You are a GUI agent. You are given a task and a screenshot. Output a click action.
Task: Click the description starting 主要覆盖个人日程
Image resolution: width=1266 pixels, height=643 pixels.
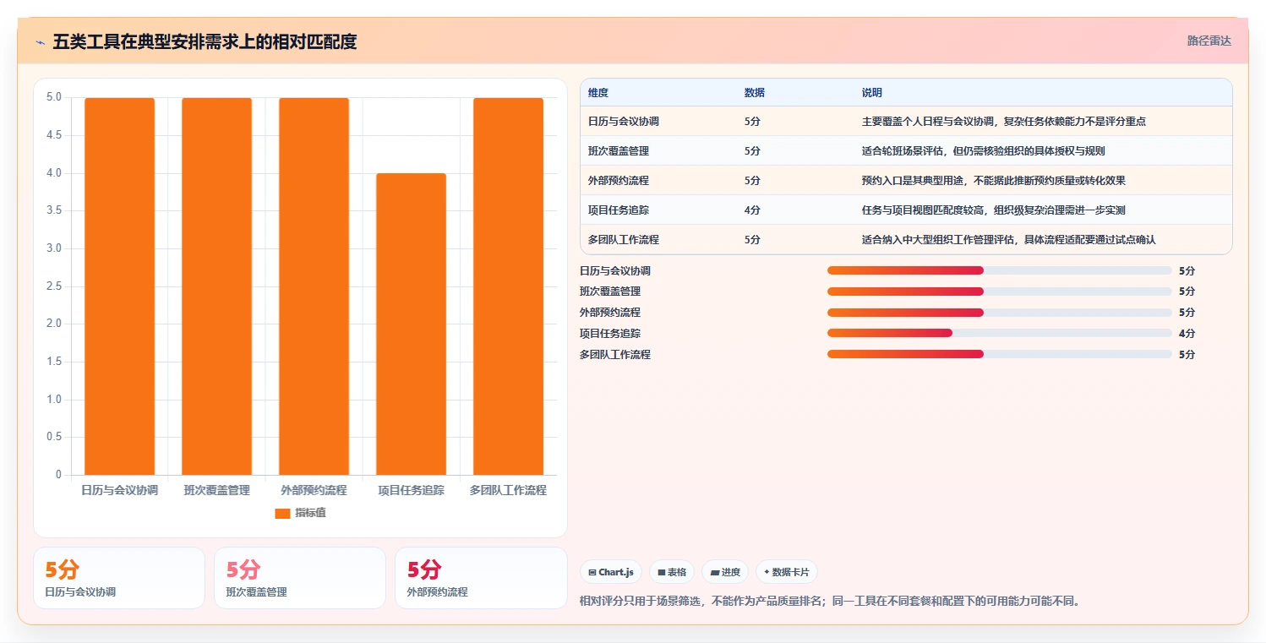[1004, 122]
